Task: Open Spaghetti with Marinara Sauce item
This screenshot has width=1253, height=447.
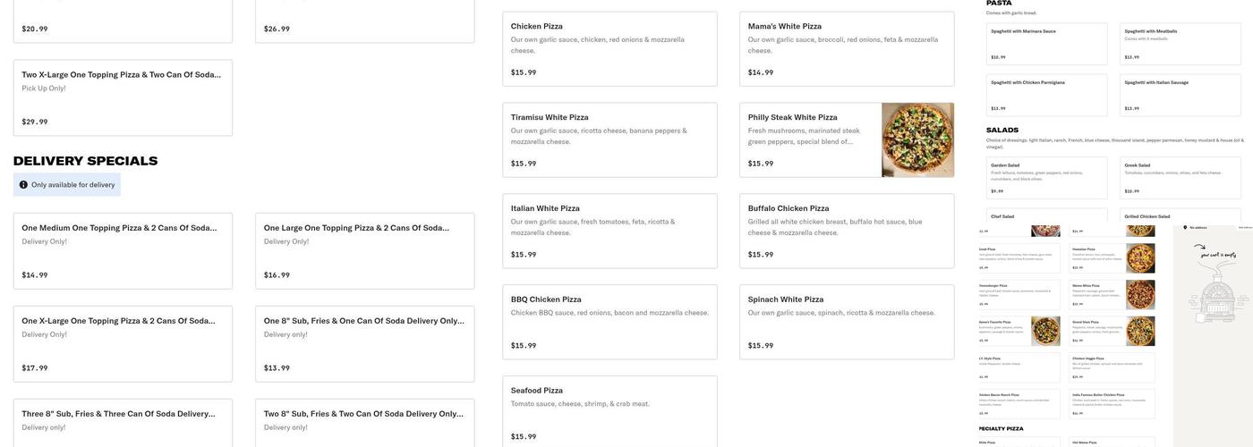Action: pyautogui.click(x=1046, y=44)
